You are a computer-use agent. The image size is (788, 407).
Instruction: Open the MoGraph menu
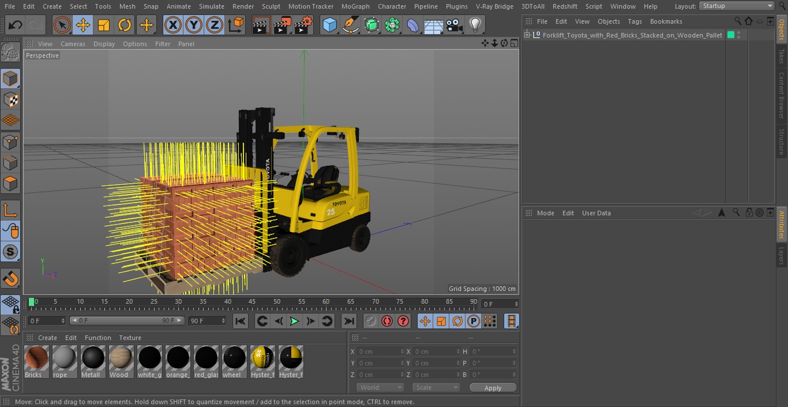[355, 6]
